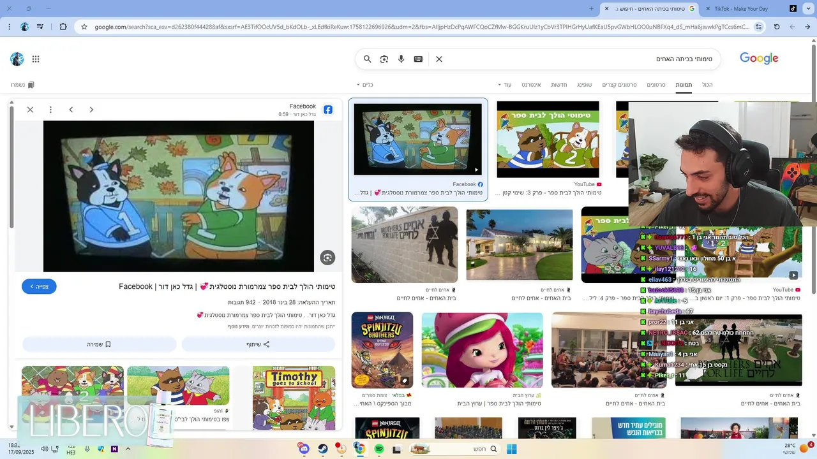This screenshot has width=817, height=459.
Task: Expand the כלים tools dropdown
Action: [x=365, y=85]
